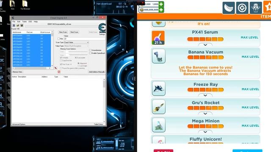Click Add Address Manually button

[97, 72]
